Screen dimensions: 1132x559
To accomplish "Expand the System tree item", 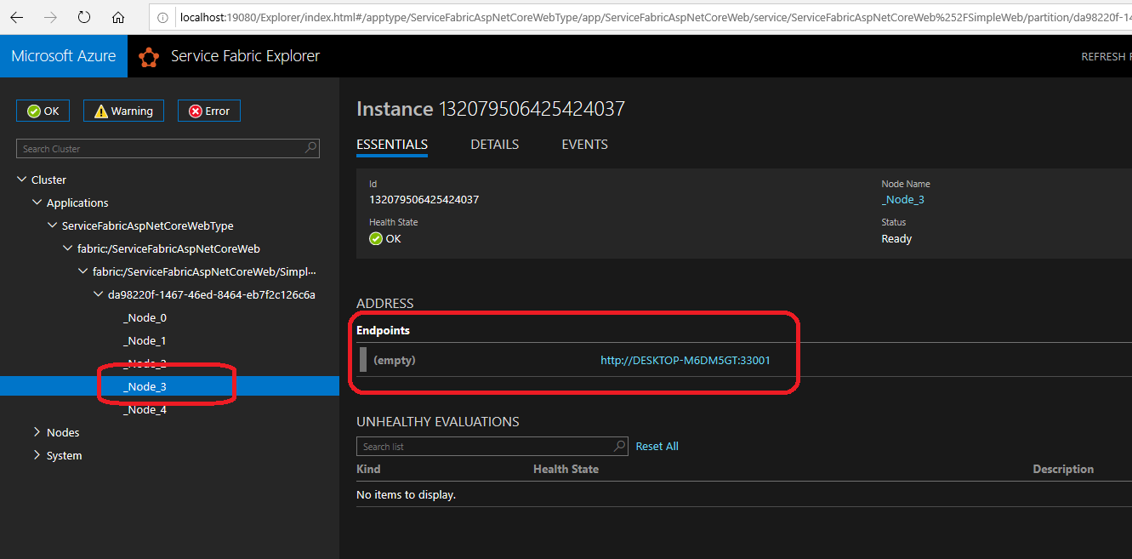I will (37, 455).
